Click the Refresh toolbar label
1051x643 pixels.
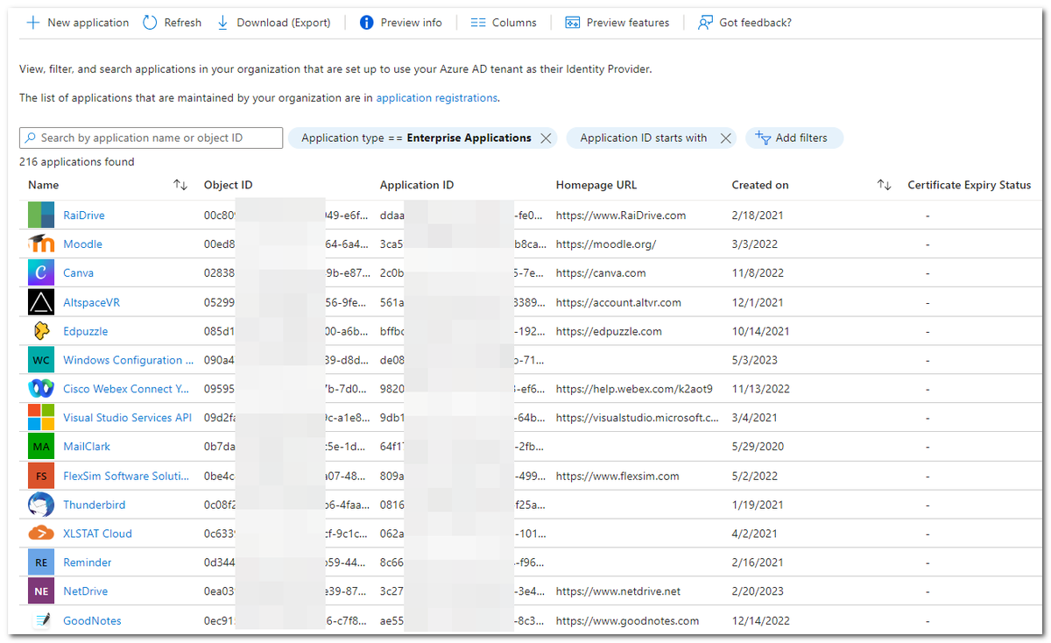(x=183, y=23)
